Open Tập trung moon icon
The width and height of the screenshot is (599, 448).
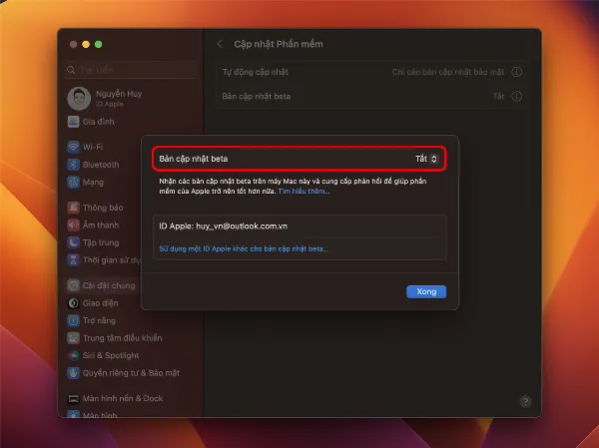pyautogui.click(x=73, y=242)
